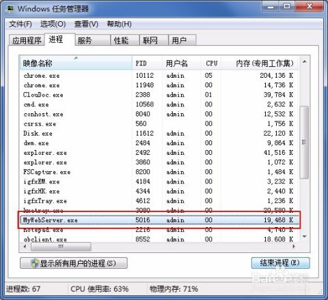The image size is (328, 300).
Task: Select the igfxHK.exe process row
Action: pyautogui.click(x=159, y=191)
